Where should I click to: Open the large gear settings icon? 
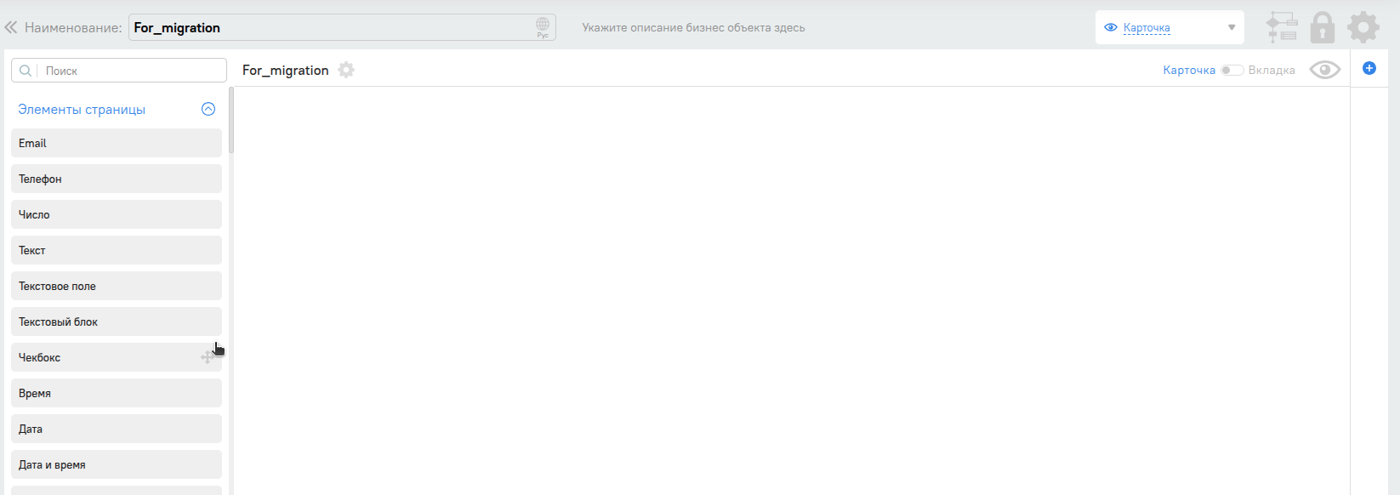(1363, 27)
